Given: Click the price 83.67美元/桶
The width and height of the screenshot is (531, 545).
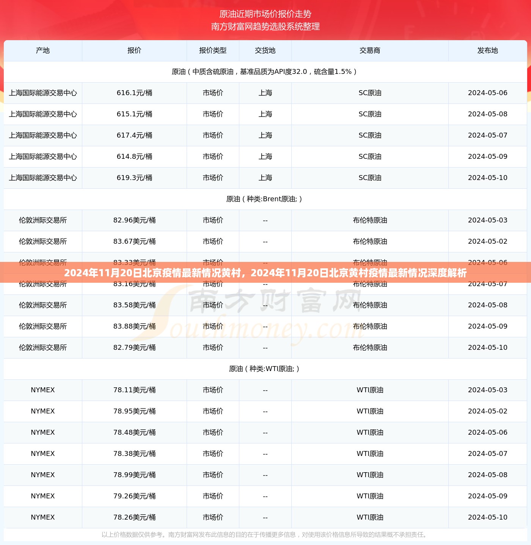Looking at the screenshot, I should point(134,241).
